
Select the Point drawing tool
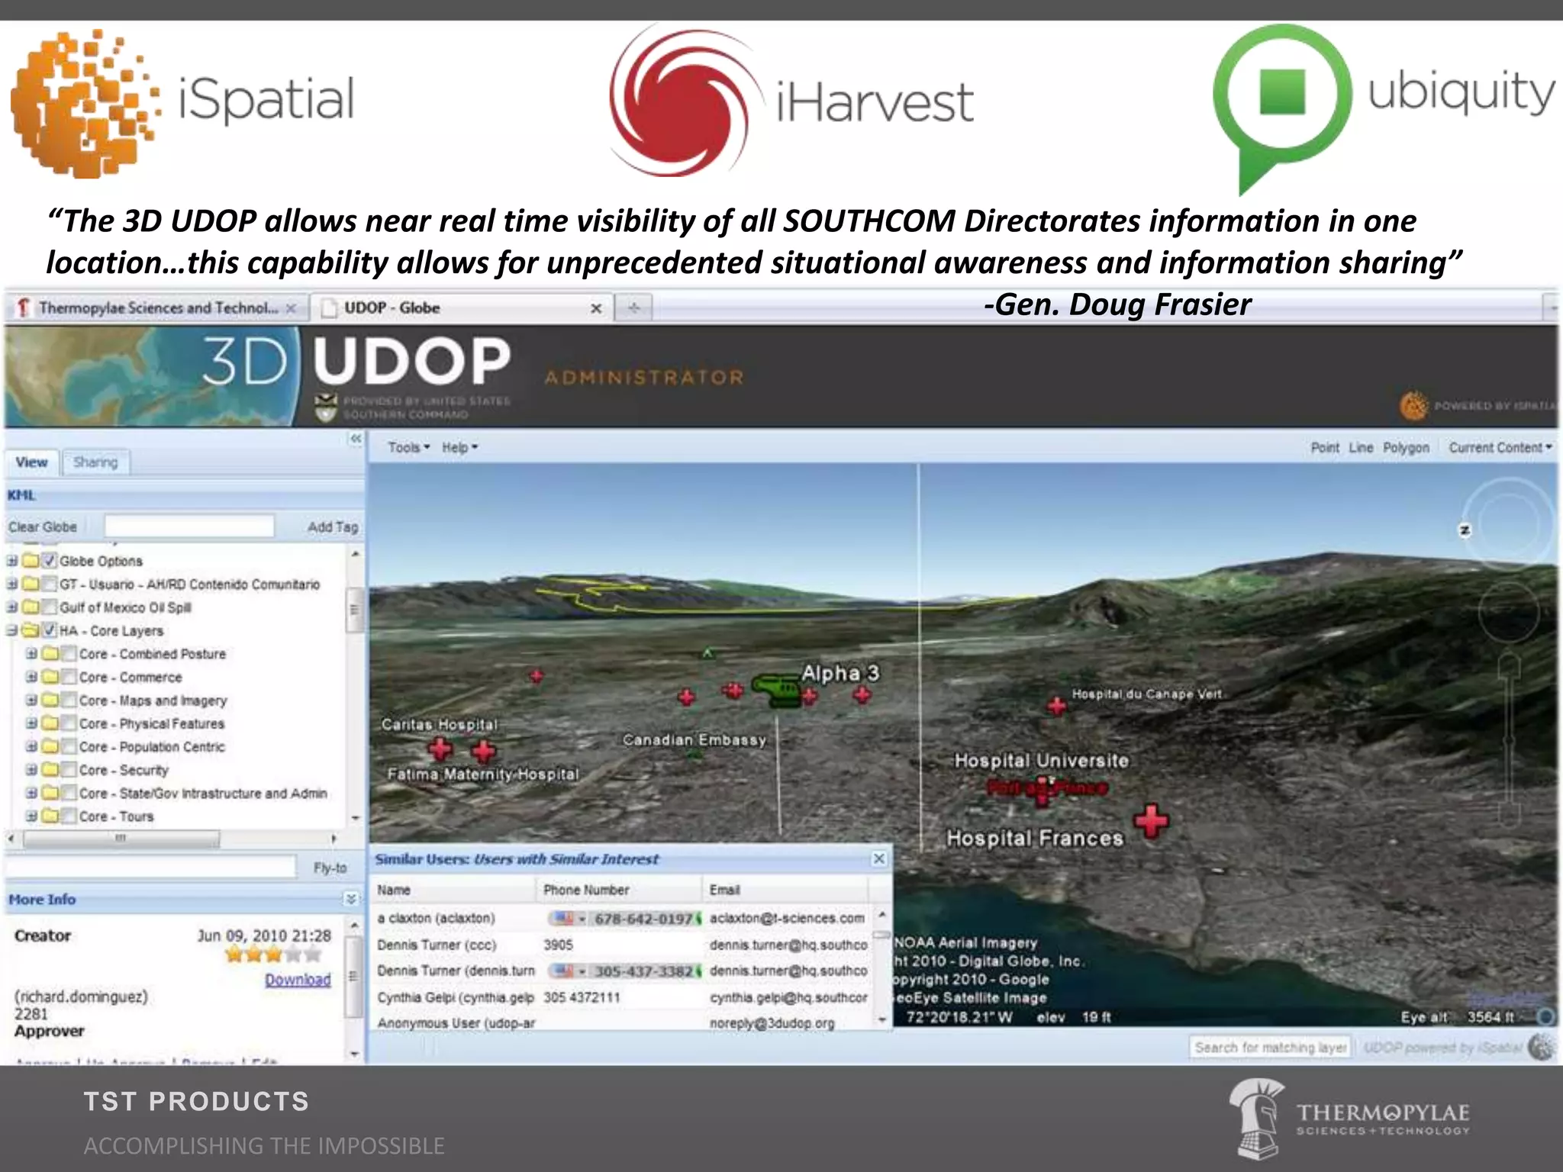1325,448
